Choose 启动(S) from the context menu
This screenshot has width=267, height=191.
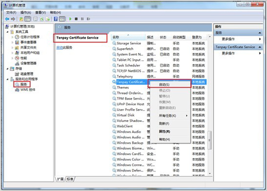(x=164, y=84)
